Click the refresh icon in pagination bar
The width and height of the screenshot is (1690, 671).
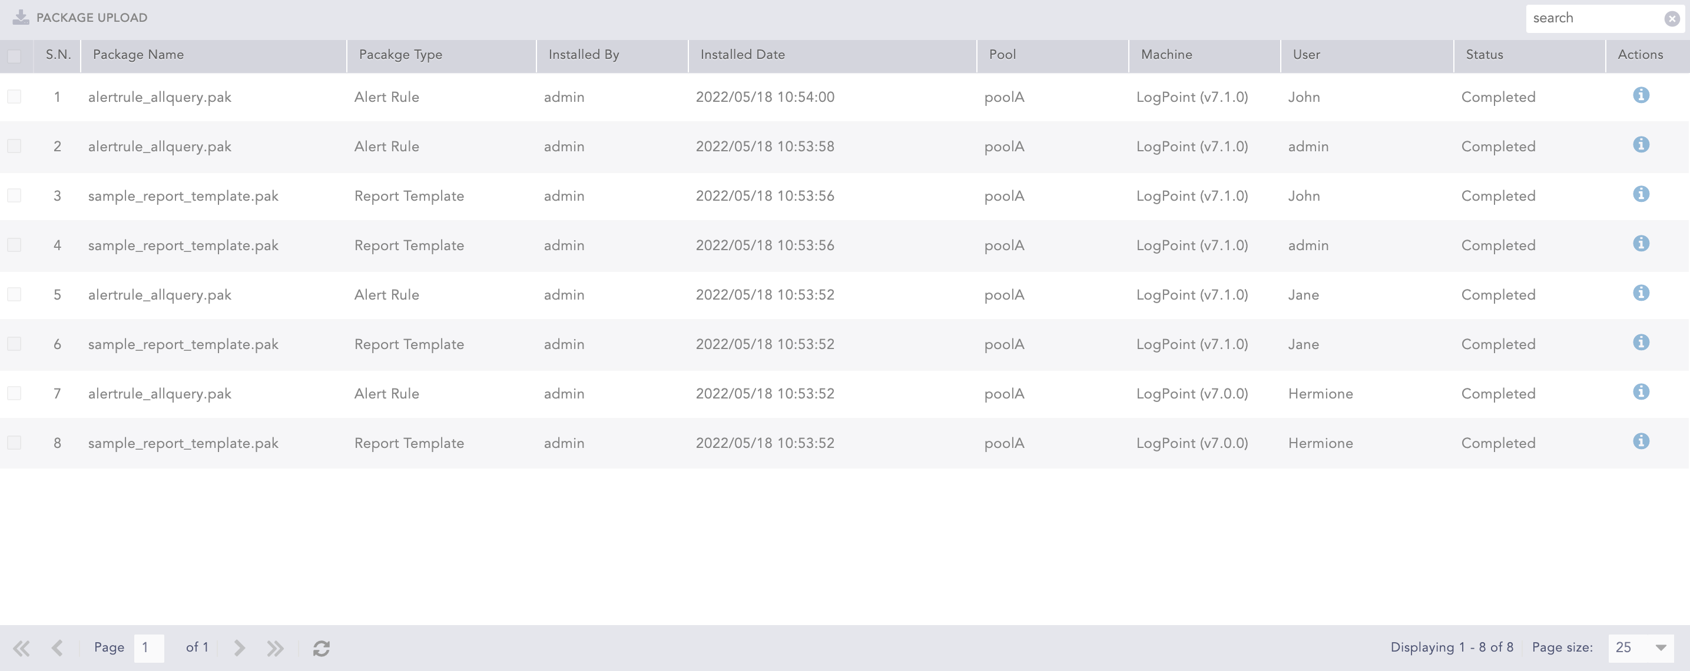(321, 648)
